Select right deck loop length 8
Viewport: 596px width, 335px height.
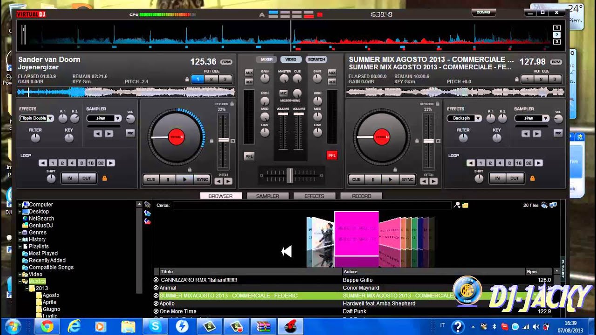(509, 163)
